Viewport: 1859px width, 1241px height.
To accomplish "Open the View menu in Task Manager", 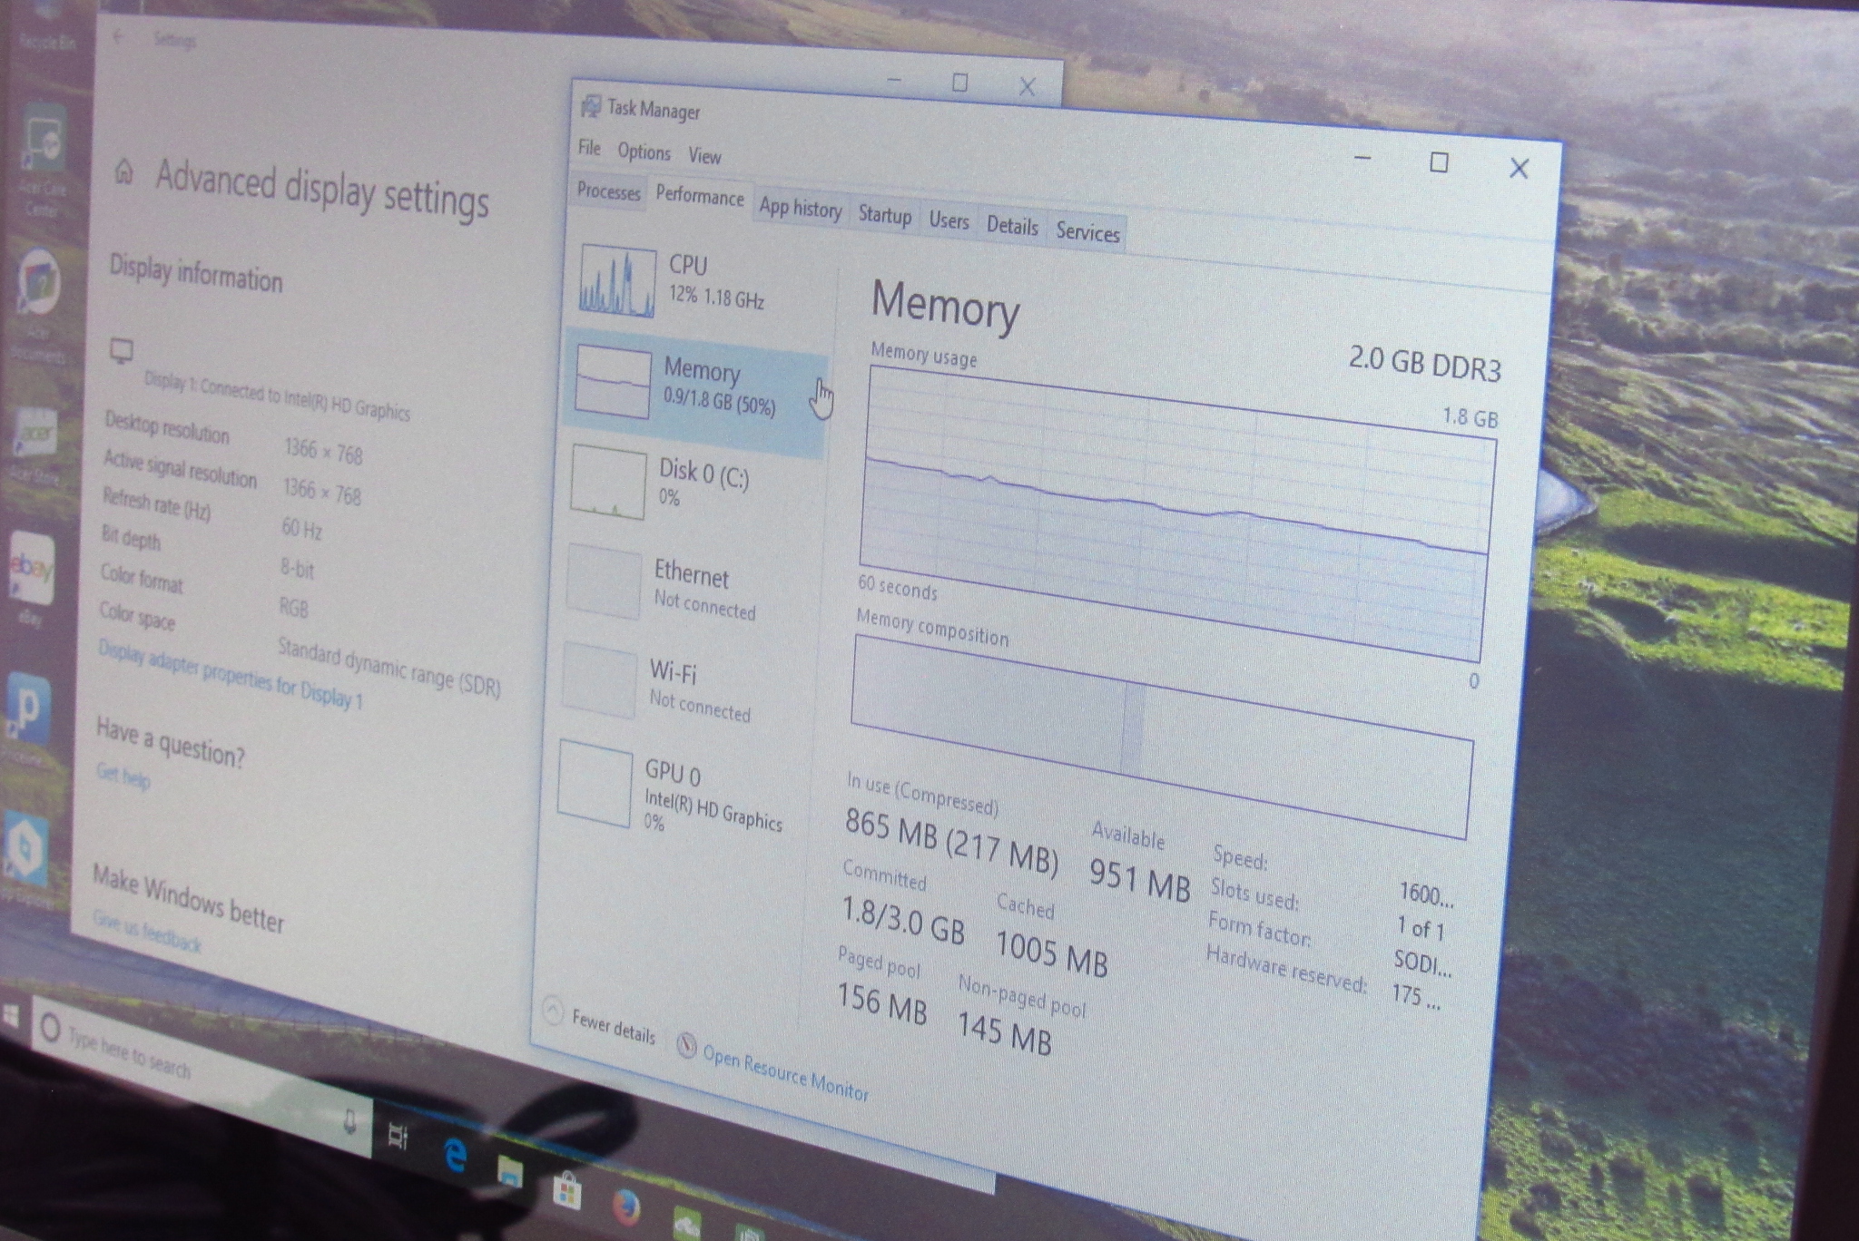I will coord(704,156).
